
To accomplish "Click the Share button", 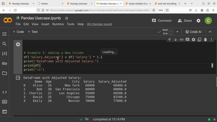I will 185,21.
